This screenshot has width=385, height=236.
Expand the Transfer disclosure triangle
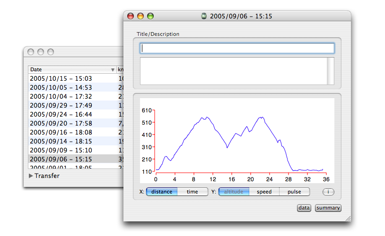(31, 176)
